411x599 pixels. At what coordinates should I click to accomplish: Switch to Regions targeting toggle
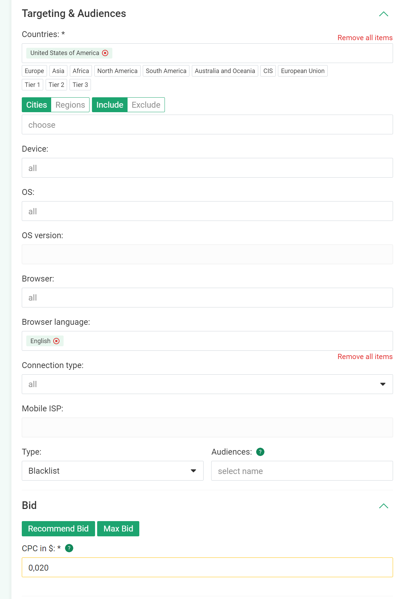[70, 105]
